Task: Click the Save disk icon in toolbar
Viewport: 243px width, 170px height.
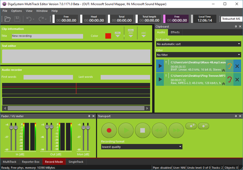Action: click(17, 19)
